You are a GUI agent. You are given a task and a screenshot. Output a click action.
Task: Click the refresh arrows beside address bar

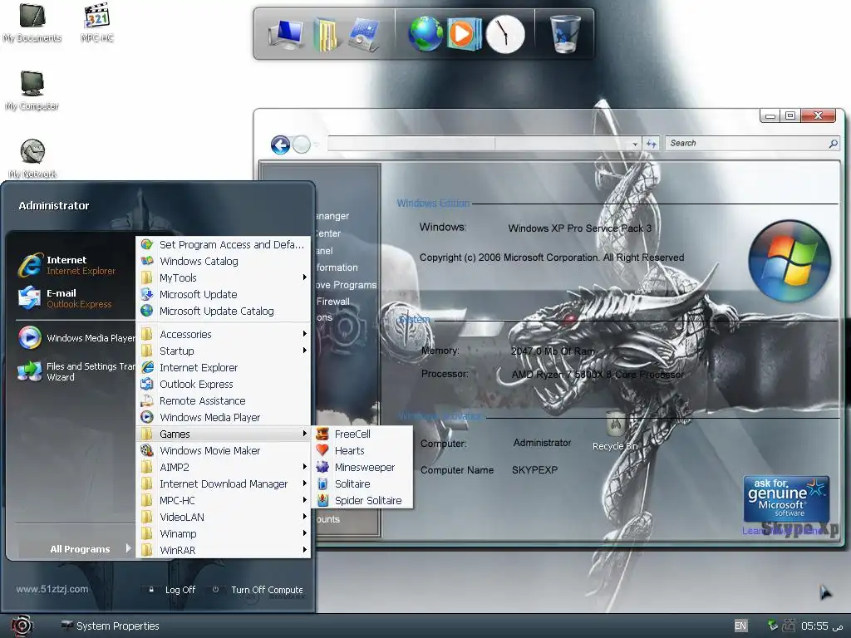pos(652,144)
